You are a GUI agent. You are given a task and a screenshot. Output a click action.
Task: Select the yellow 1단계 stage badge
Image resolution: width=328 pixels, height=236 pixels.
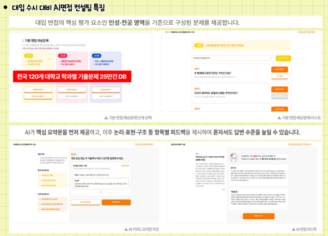(28, 56)
